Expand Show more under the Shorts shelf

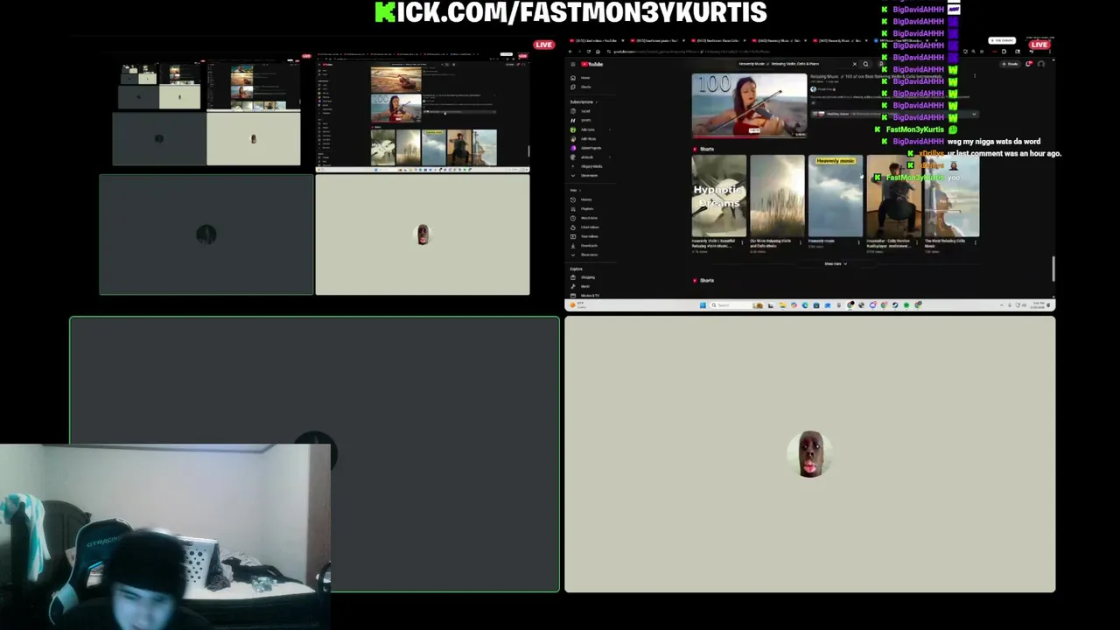836,264
